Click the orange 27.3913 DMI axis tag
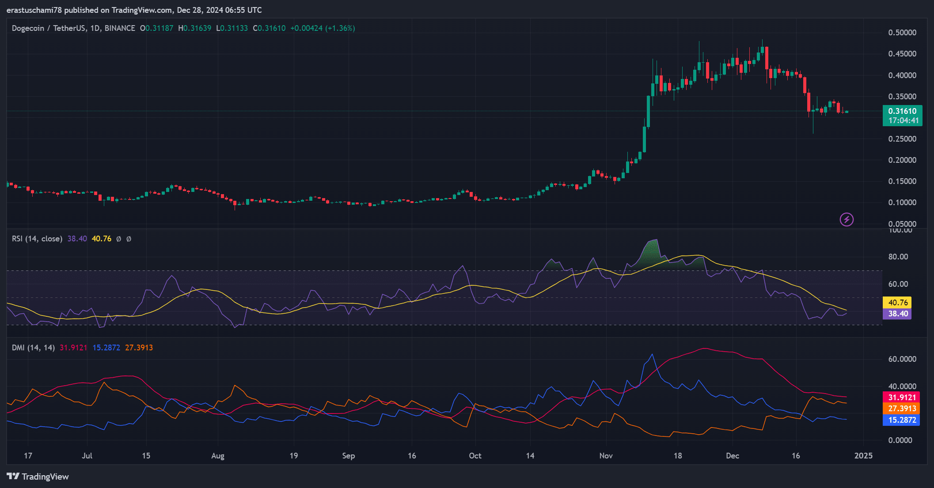The width and height of the screenshot is (934, 488). click(901, 409)
